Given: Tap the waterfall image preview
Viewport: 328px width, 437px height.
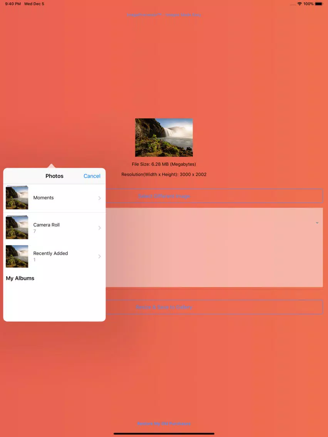Looking at the screenshot, I should (164, 137).
